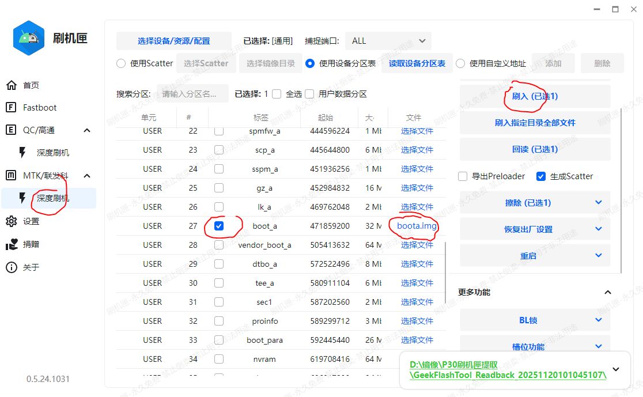
Task: Click the About info icon
Action: click(11, 267)
